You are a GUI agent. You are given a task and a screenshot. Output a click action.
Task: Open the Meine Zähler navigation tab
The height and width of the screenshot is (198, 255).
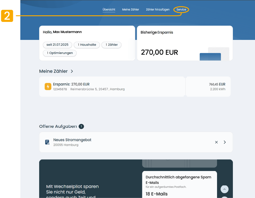click(x=130, y=10)
